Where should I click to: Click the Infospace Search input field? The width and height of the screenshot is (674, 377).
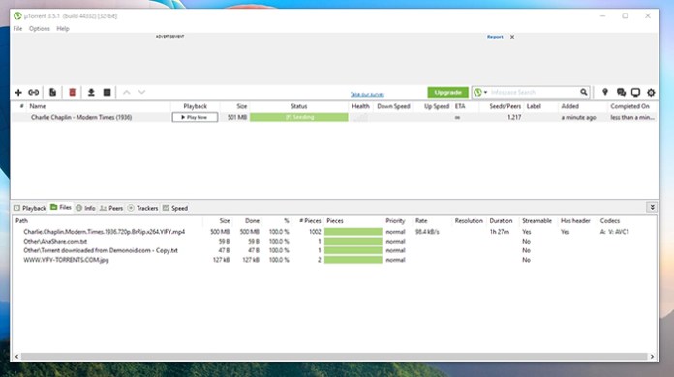533,92
